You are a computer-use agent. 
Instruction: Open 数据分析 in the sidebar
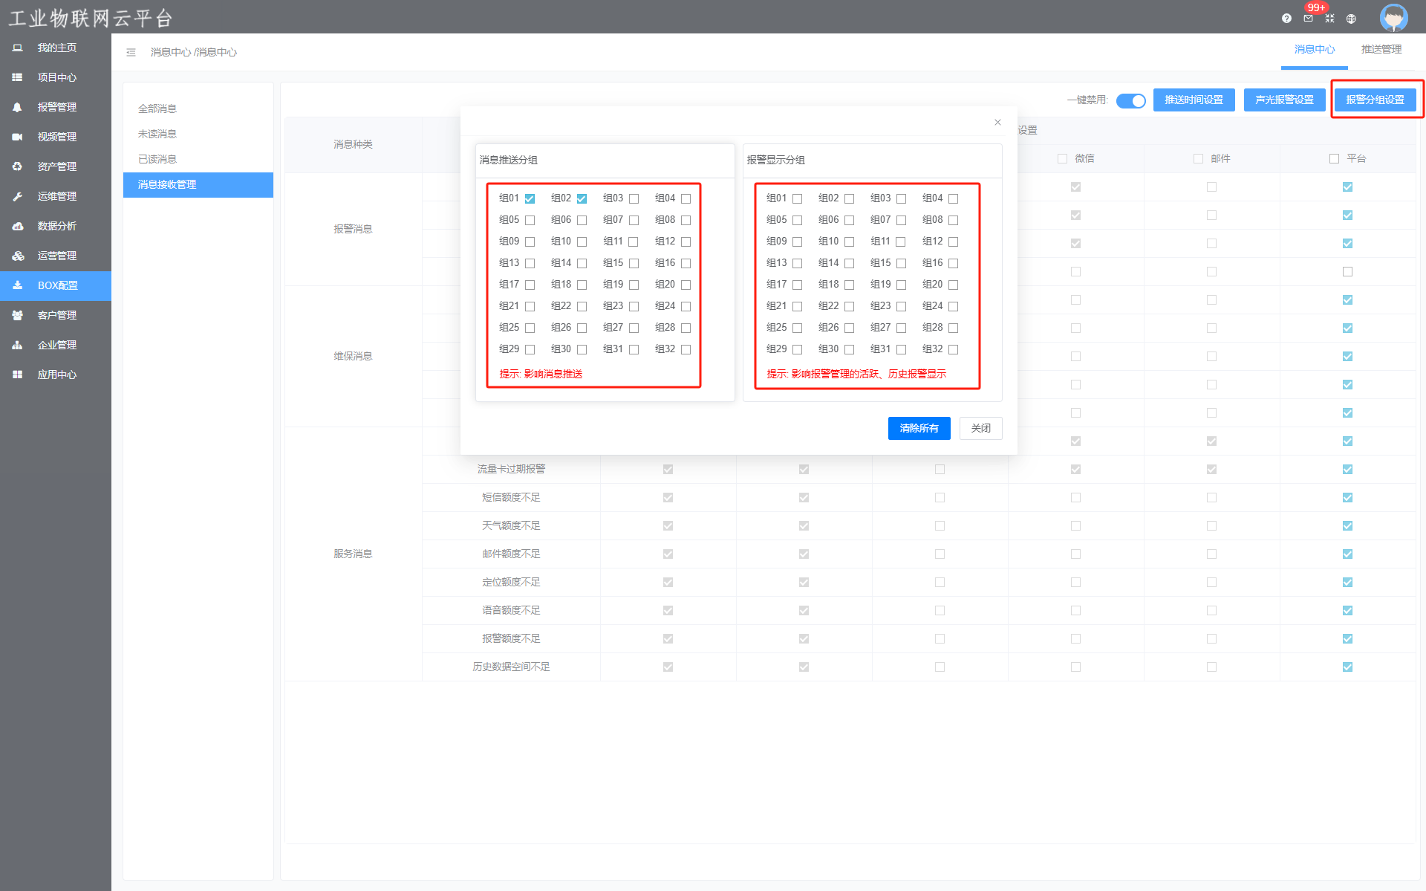pyautogui.click(x=56, y=226)
